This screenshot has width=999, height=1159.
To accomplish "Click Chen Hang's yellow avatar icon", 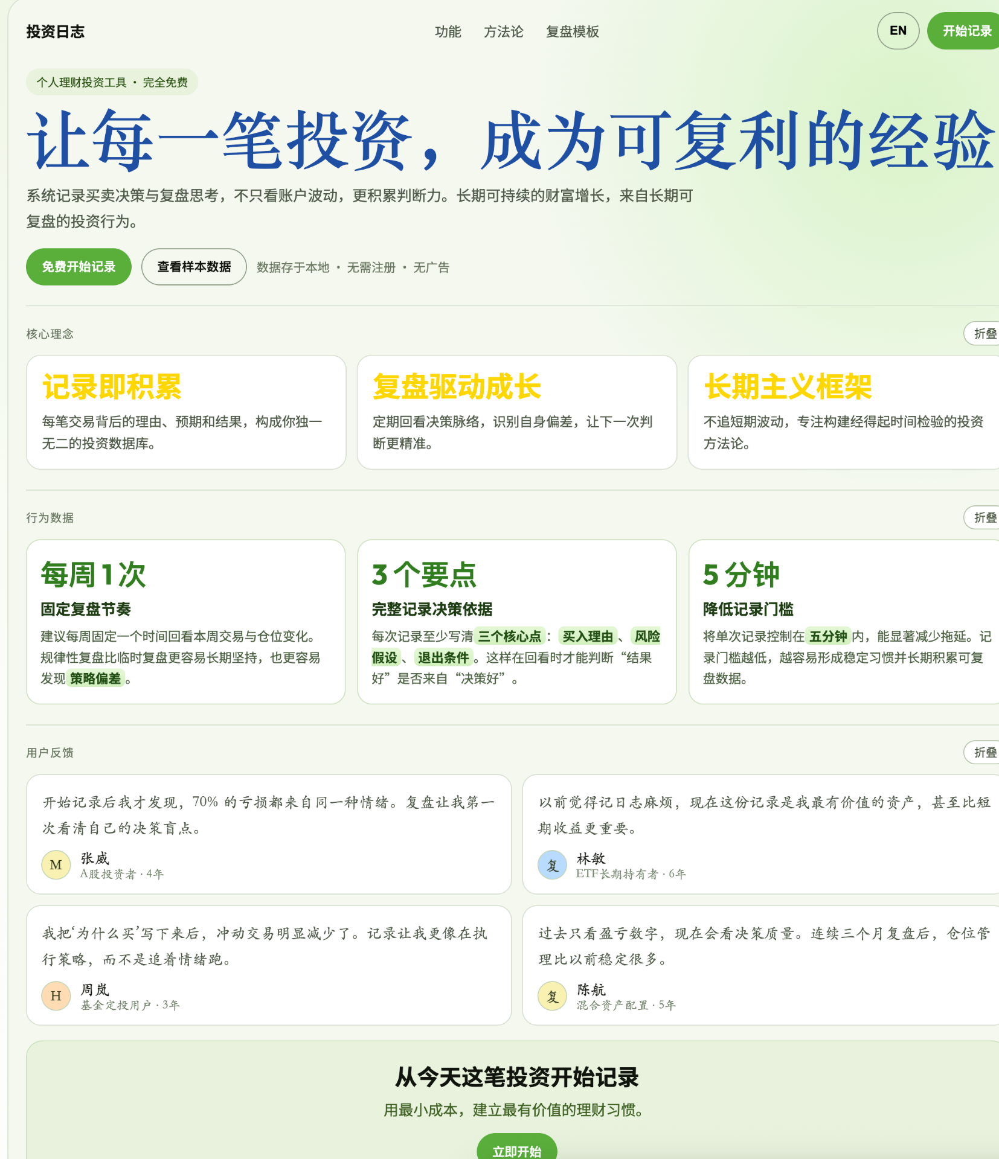I will pyautogui.click(x=552, y=996).
